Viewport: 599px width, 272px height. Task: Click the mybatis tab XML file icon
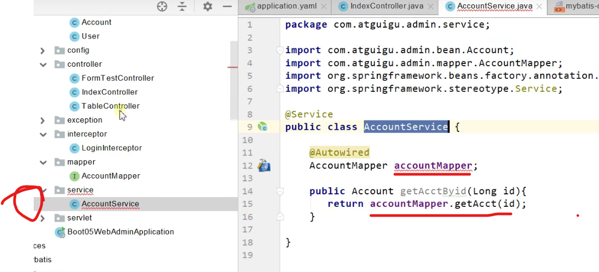click(x=558, y=7)
